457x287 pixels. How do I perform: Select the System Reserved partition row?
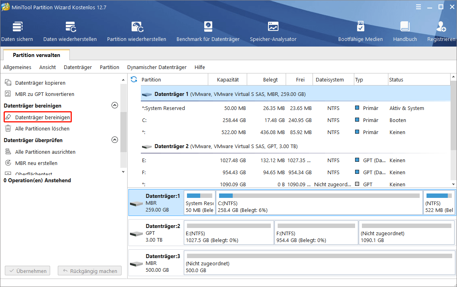296,108
